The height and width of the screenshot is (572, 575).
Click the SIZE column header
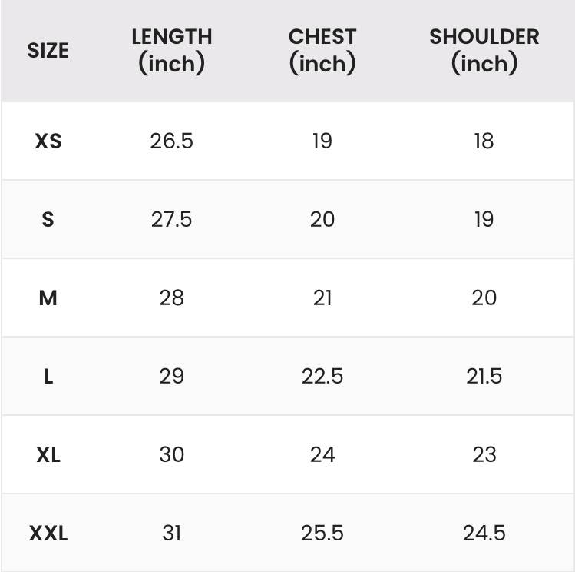click(x=48, y=50)
